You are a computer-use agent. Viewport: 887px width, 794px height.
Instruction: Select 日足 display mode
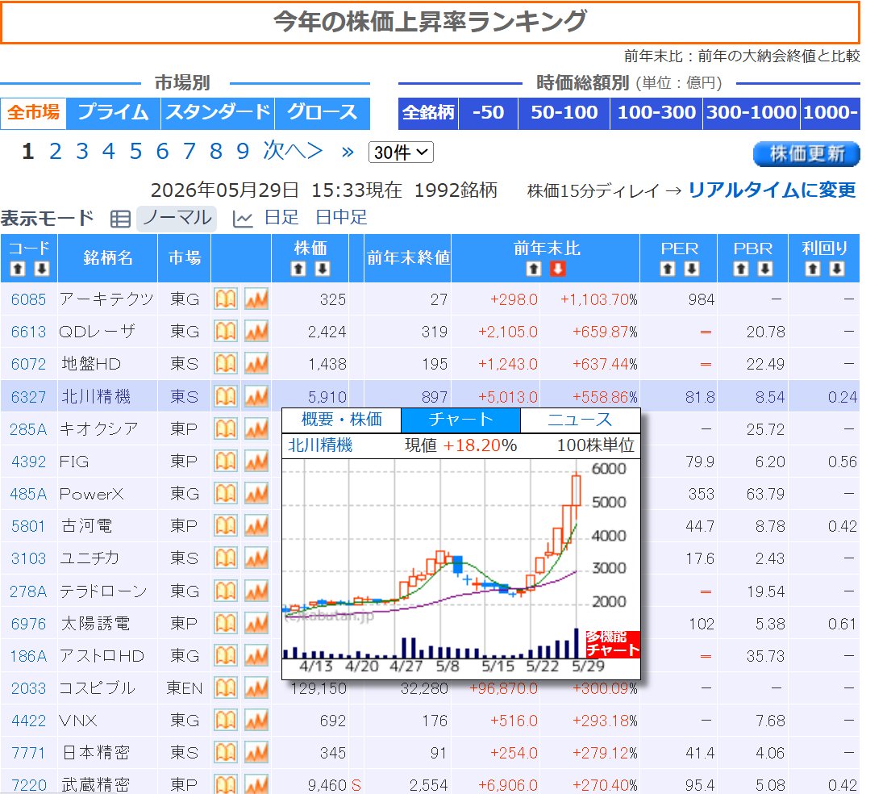click(281, 217)
